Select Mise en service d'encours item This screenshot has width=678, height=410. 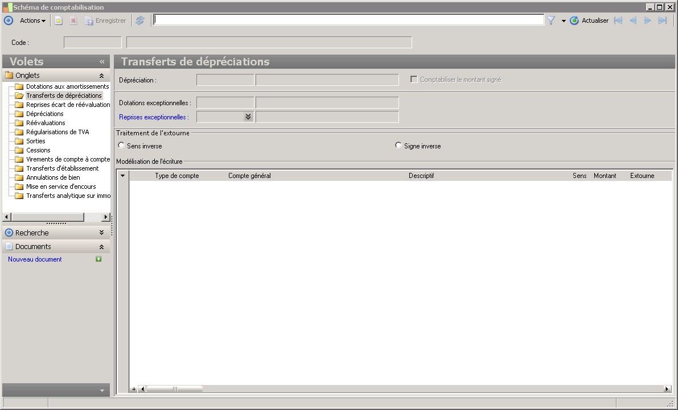coord(61,186)
